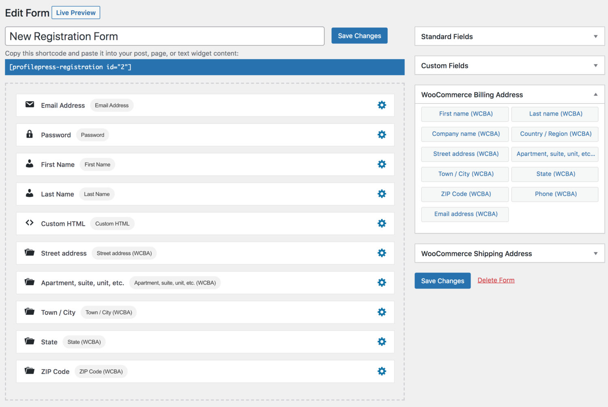Click the folder icon on Town / City row

[30, 312]
